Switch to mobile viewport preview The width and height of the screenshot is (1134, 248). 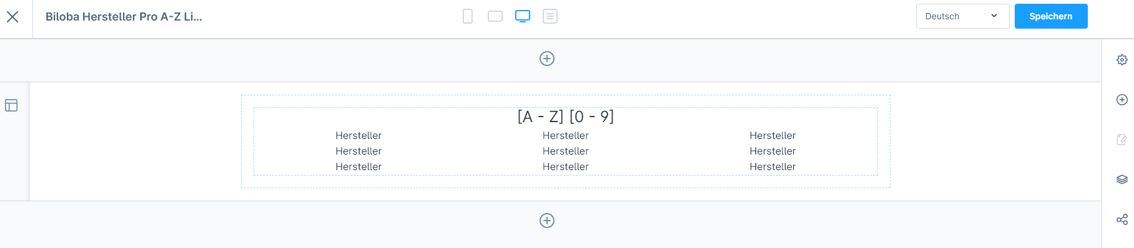[468, 16]
